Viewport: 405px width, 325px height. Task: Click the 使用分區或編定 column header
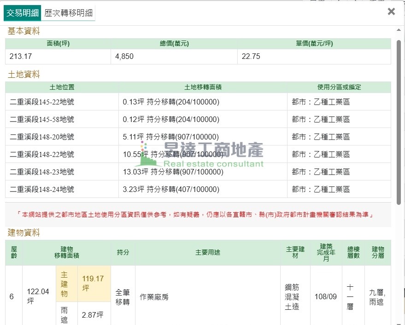(x=339, y=87)
